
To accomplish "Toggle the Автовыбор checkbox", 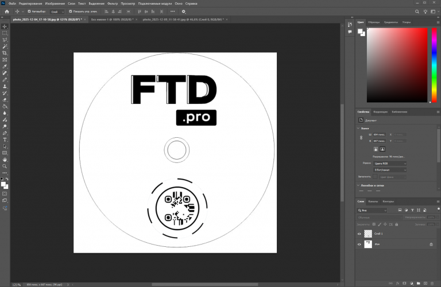I will 29,11.
